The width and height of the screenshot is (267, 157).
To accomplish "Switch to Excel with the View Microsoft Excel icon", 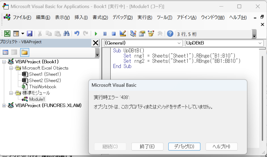I will click(7, 34).
